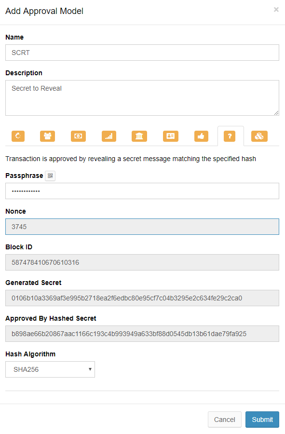Click the Nonce field showing 3745

click(142, 227)
